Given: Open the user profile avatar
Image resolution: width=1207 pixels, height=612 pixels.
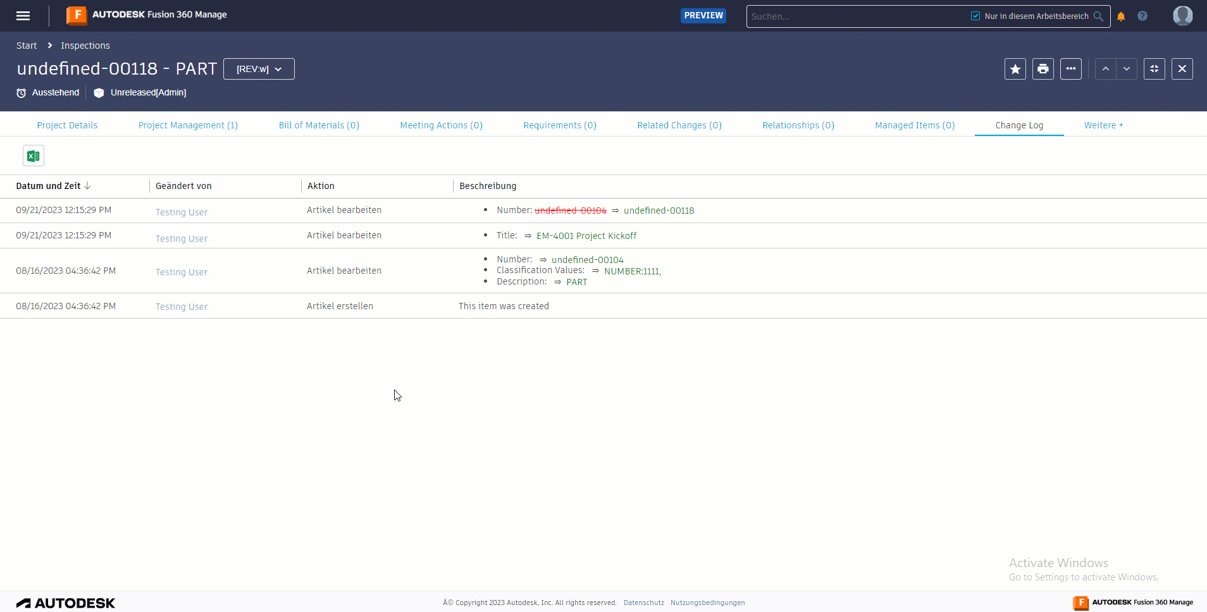Looking at the screenshot, I should point(1182,16).
